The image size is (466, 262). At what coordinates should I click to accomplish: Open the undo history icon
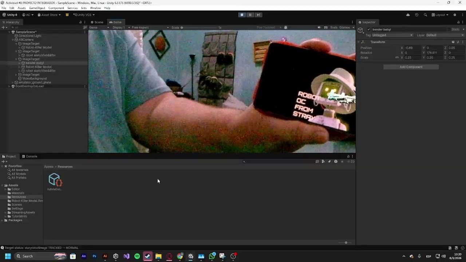tap(416, 15)
